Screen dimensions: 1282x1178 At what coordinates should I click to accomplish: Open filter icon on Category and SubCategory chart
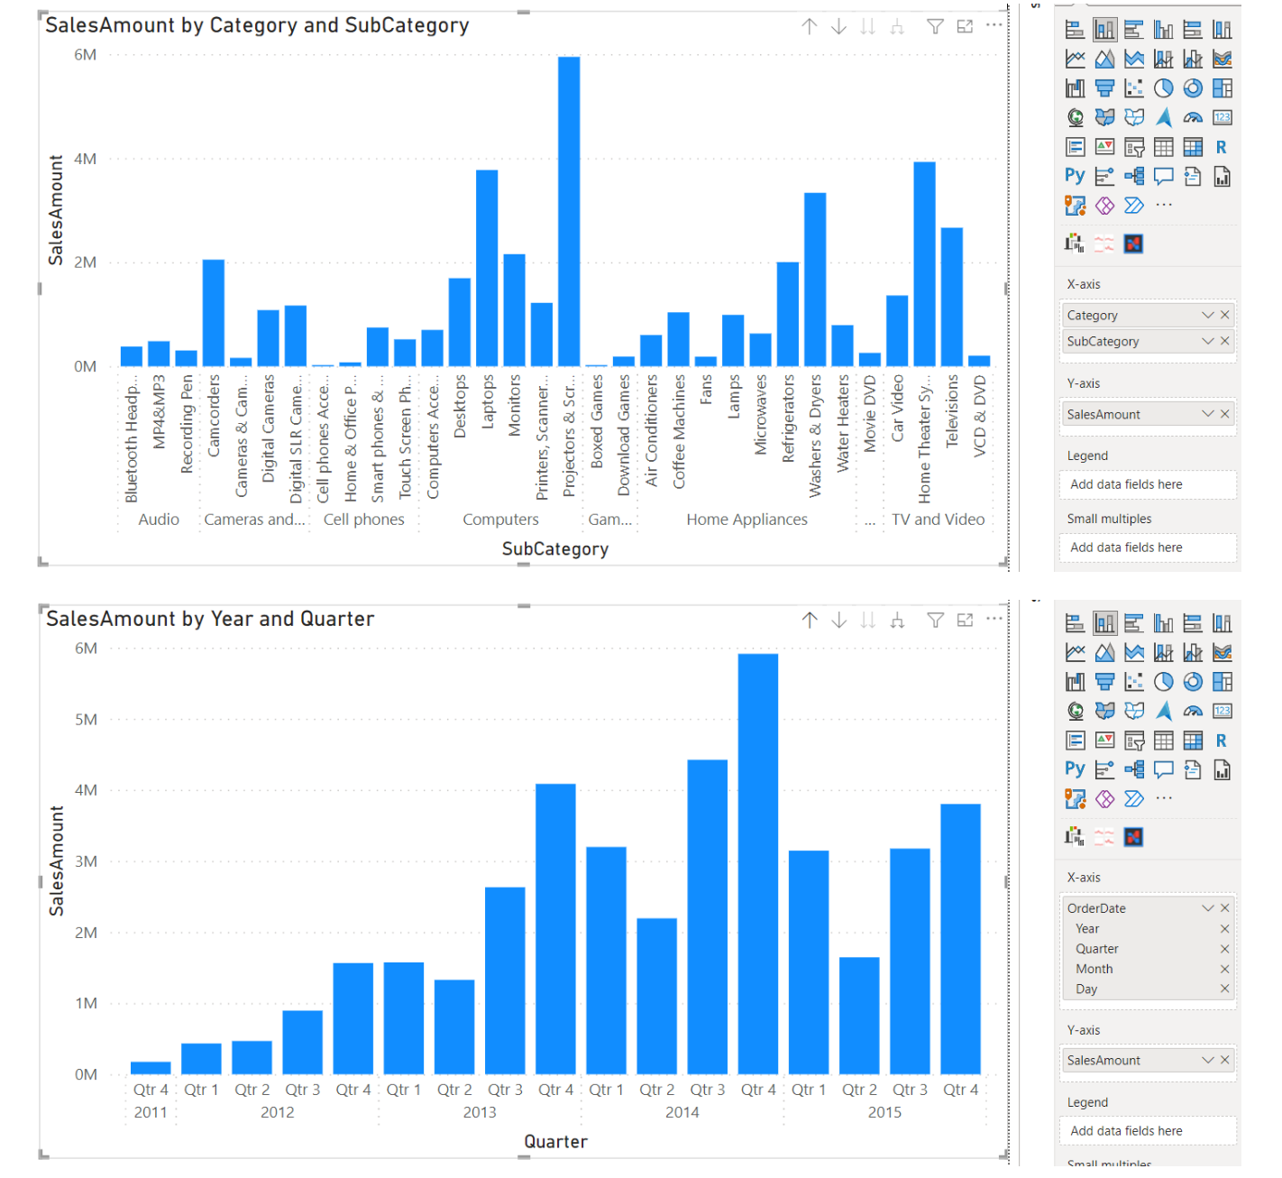935,27
